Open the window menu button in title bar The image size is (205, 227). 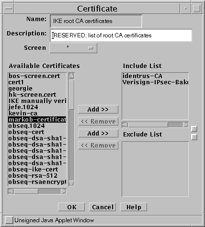(x=8, y=8)
